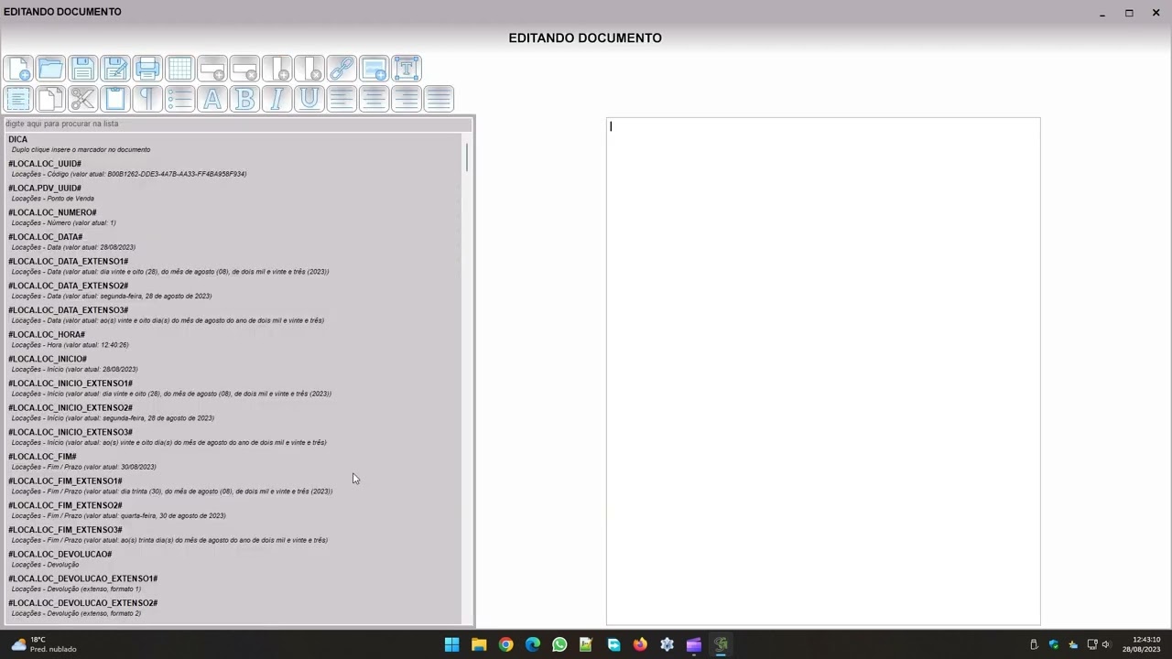This screenshot has height=659, width=1172.
Task: Open a document with the folder icon
Action: [x=50, y=69]
